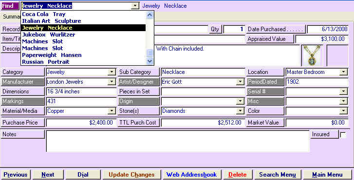The width and height of the screenshot is (354, 180).
Task: Click the Update Changes button
Action: [x=131, y=175]
